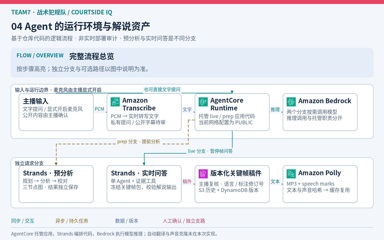Click the magenta versioned keyframe storage icon
This screenshot has height=240, width=384.
pyautogui.click(x=203, y=174)
